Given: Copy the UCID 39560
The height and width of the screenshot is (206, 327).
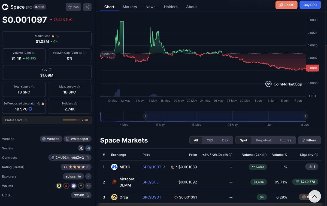Looking at the screenshot, I should coord(87,195).
